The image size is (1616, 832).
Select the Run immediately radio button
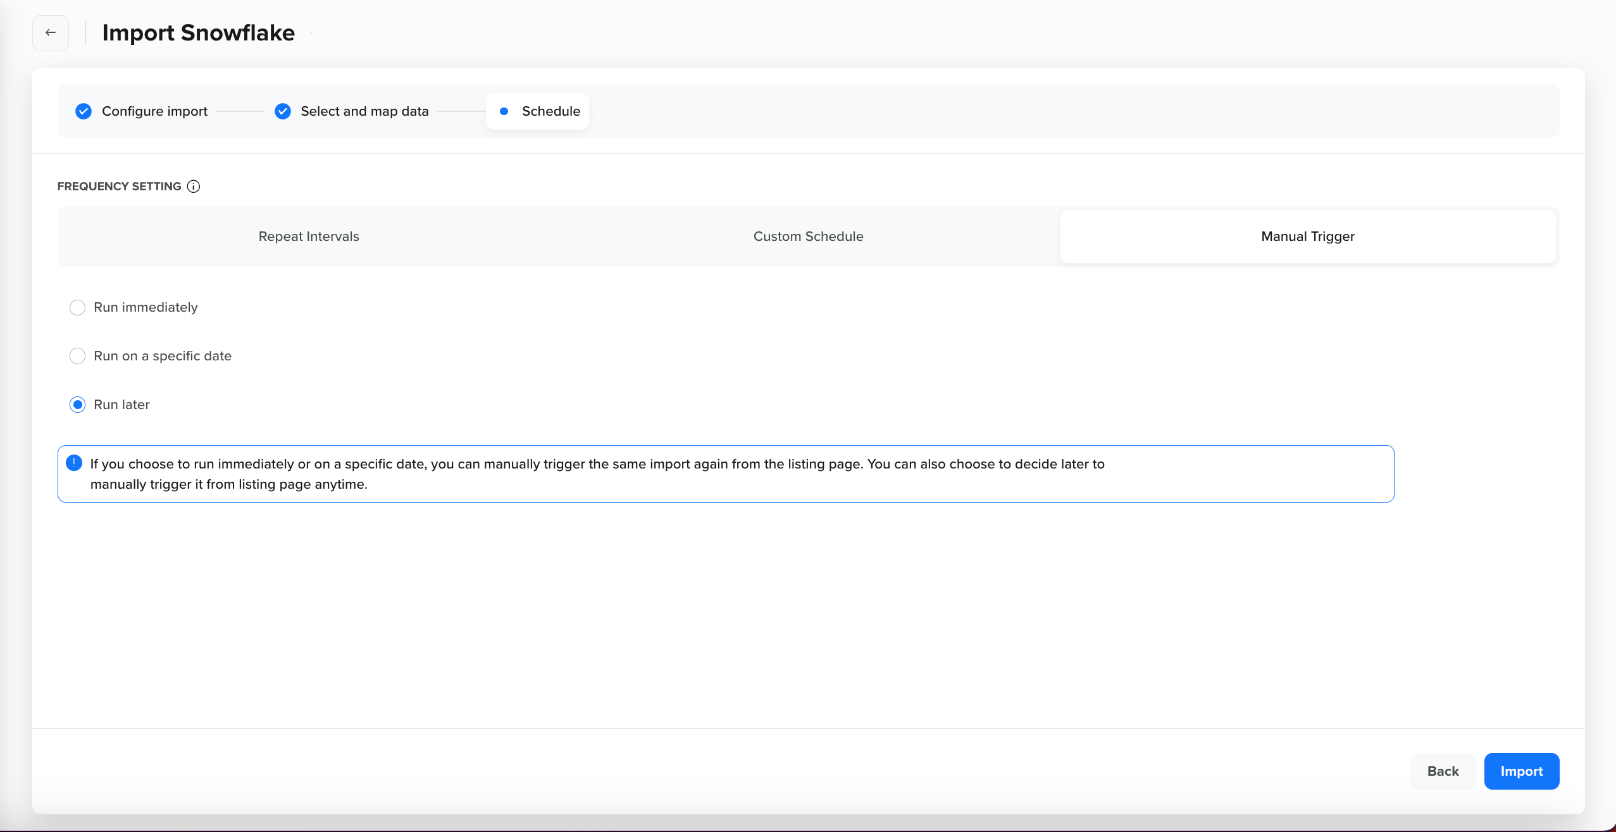pos(77,307)
